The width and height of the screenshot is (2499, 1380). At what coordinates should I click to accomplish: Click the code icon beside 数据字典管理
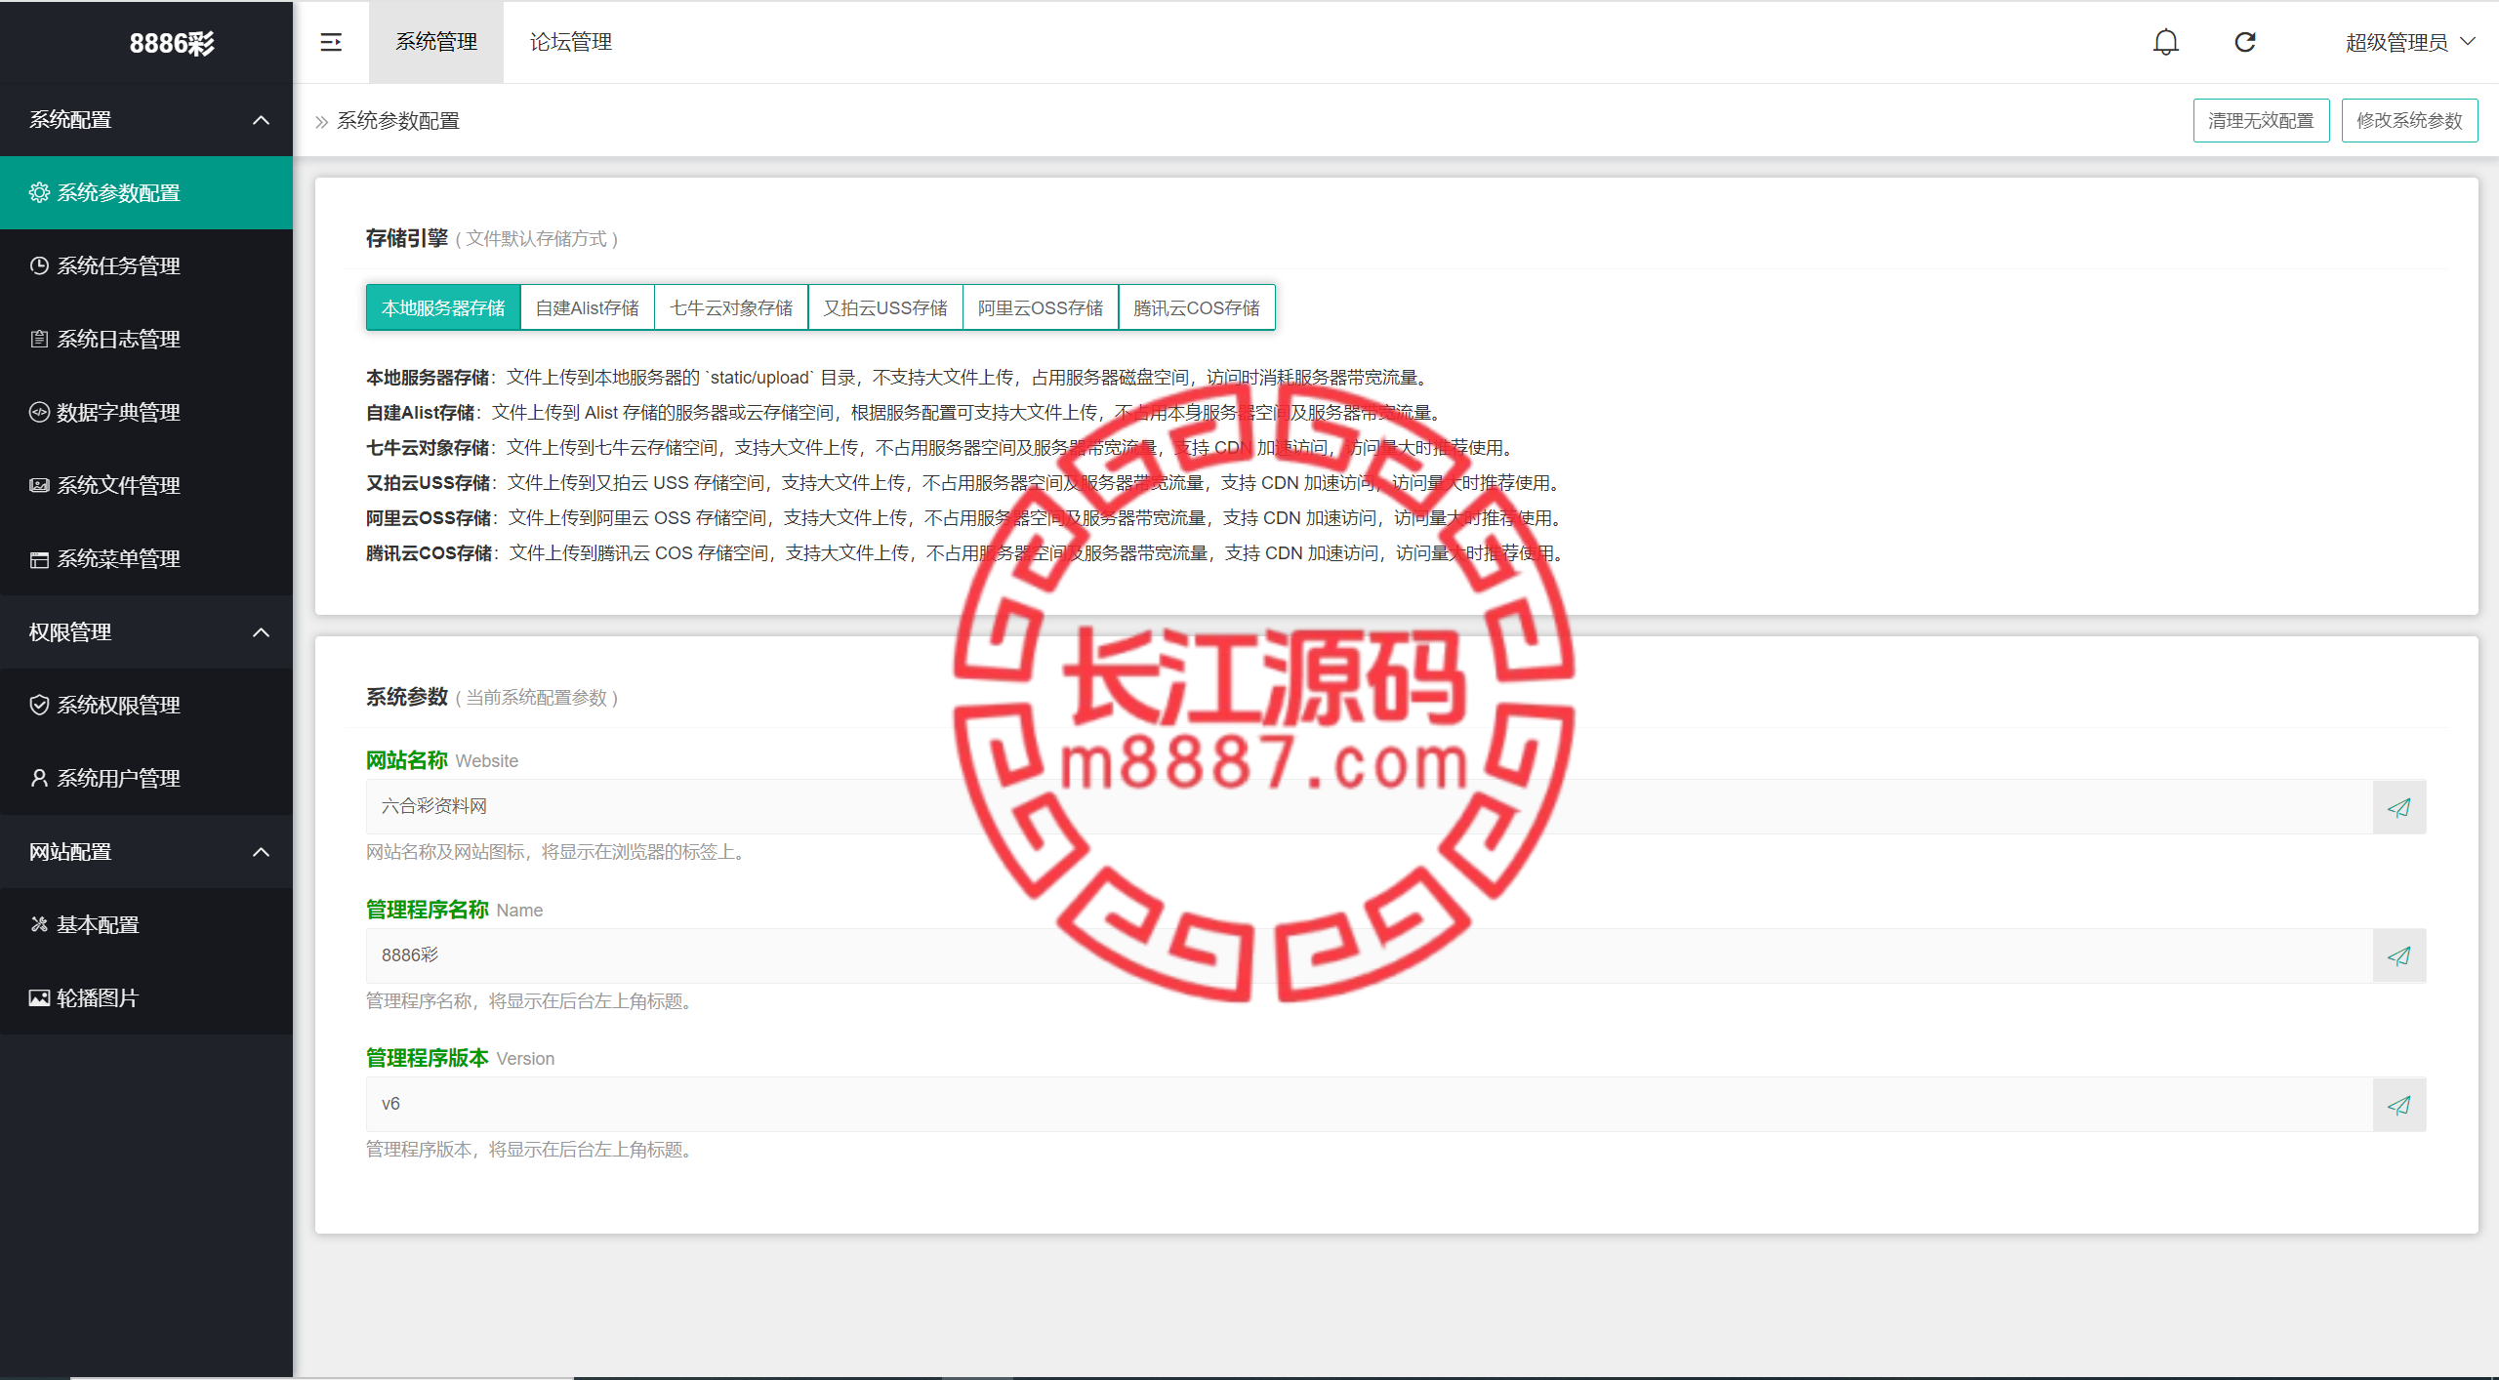coord(39,412)
